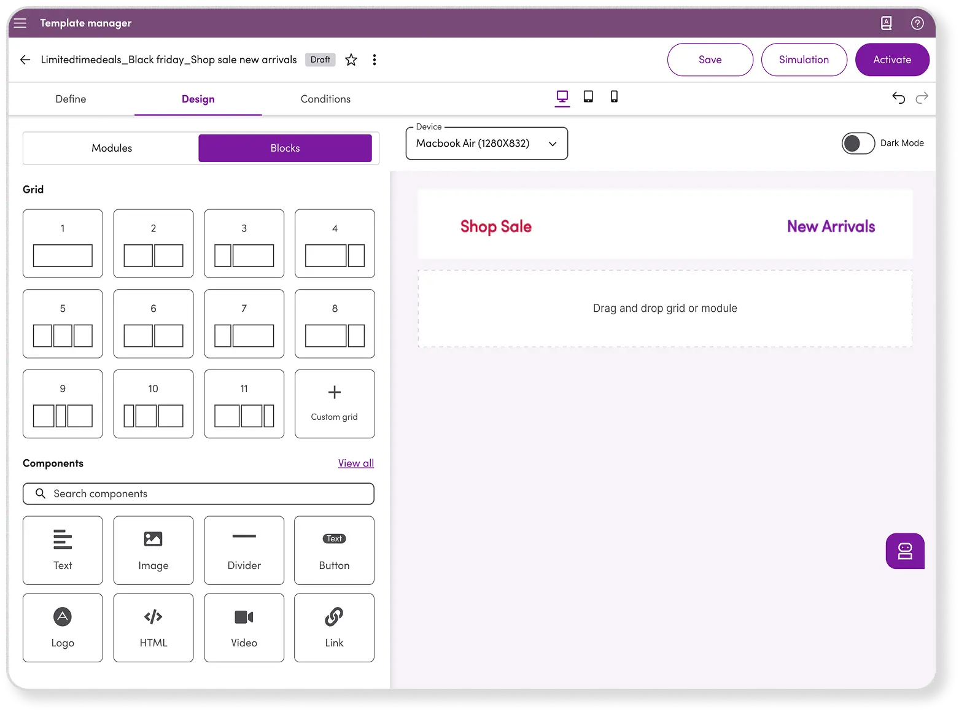Click the View all components link

355,463
